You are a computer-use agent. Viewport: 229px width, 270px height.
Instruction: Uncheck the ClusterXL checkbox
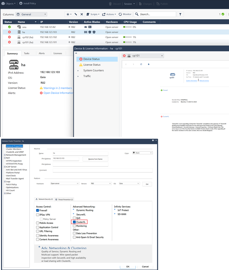click(x=74, y=222)
